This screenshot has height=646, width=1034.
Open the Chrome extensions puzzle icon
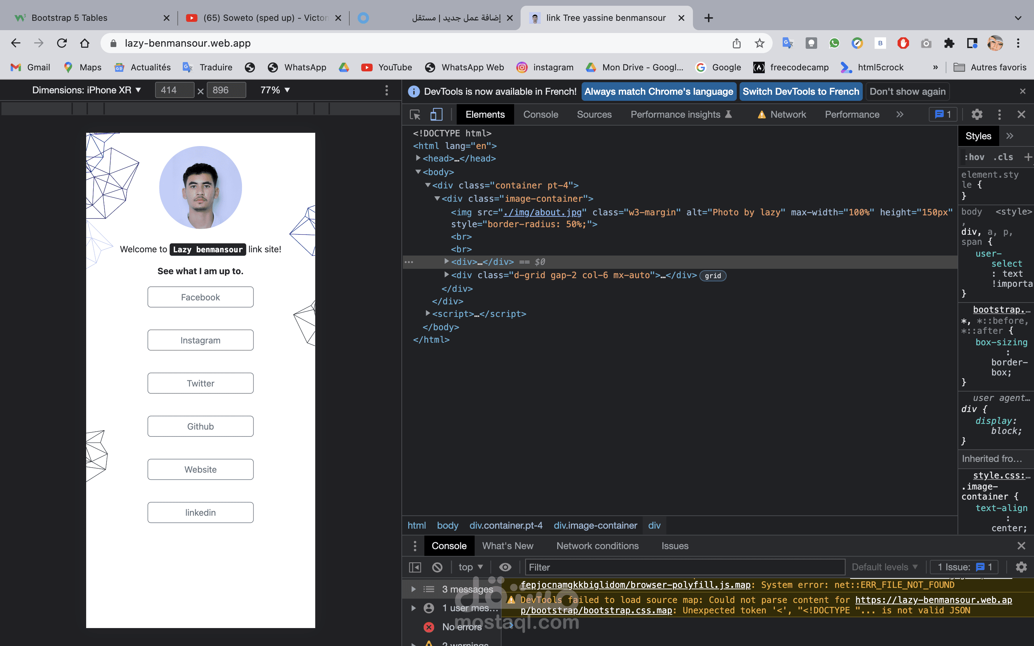coord(949,43)
